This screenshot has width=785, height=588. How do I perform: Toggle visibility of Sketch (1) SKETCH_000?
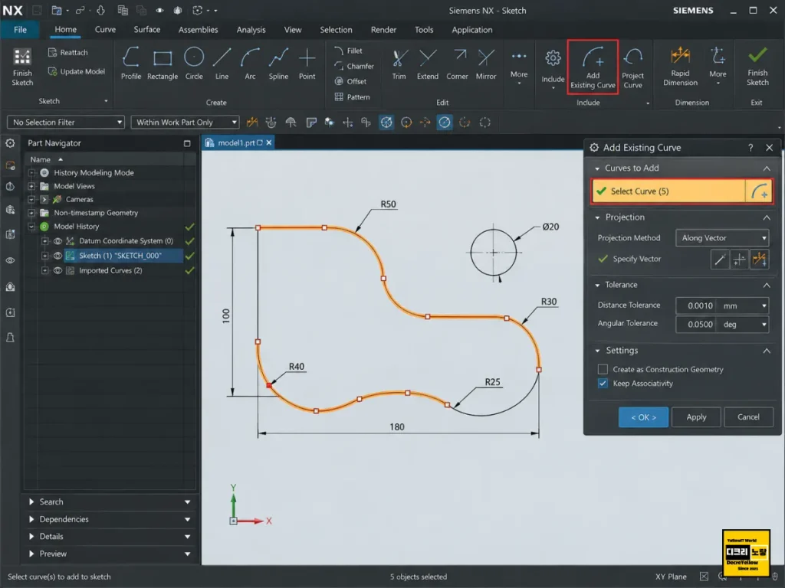click(58, 256)
